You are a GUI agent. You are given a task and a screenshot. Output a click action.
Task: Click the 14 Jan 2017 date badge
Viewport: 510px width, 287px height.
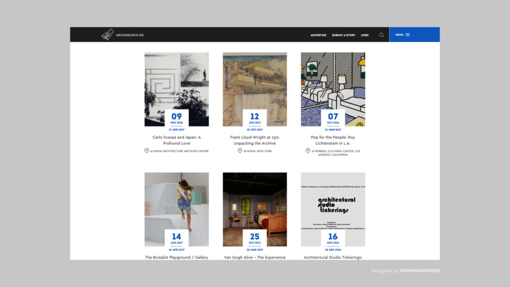click(176, 239)
